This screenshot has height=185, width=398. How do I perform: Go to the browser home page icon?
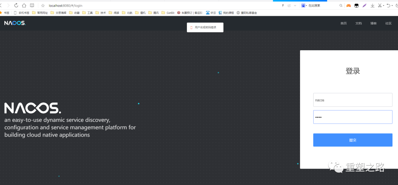(x=24, y=5)
